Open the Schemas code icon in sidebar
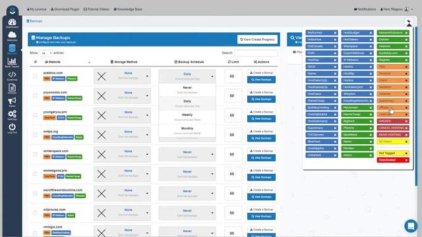Viewport: 422px width, 237px height. click(12, 76)
